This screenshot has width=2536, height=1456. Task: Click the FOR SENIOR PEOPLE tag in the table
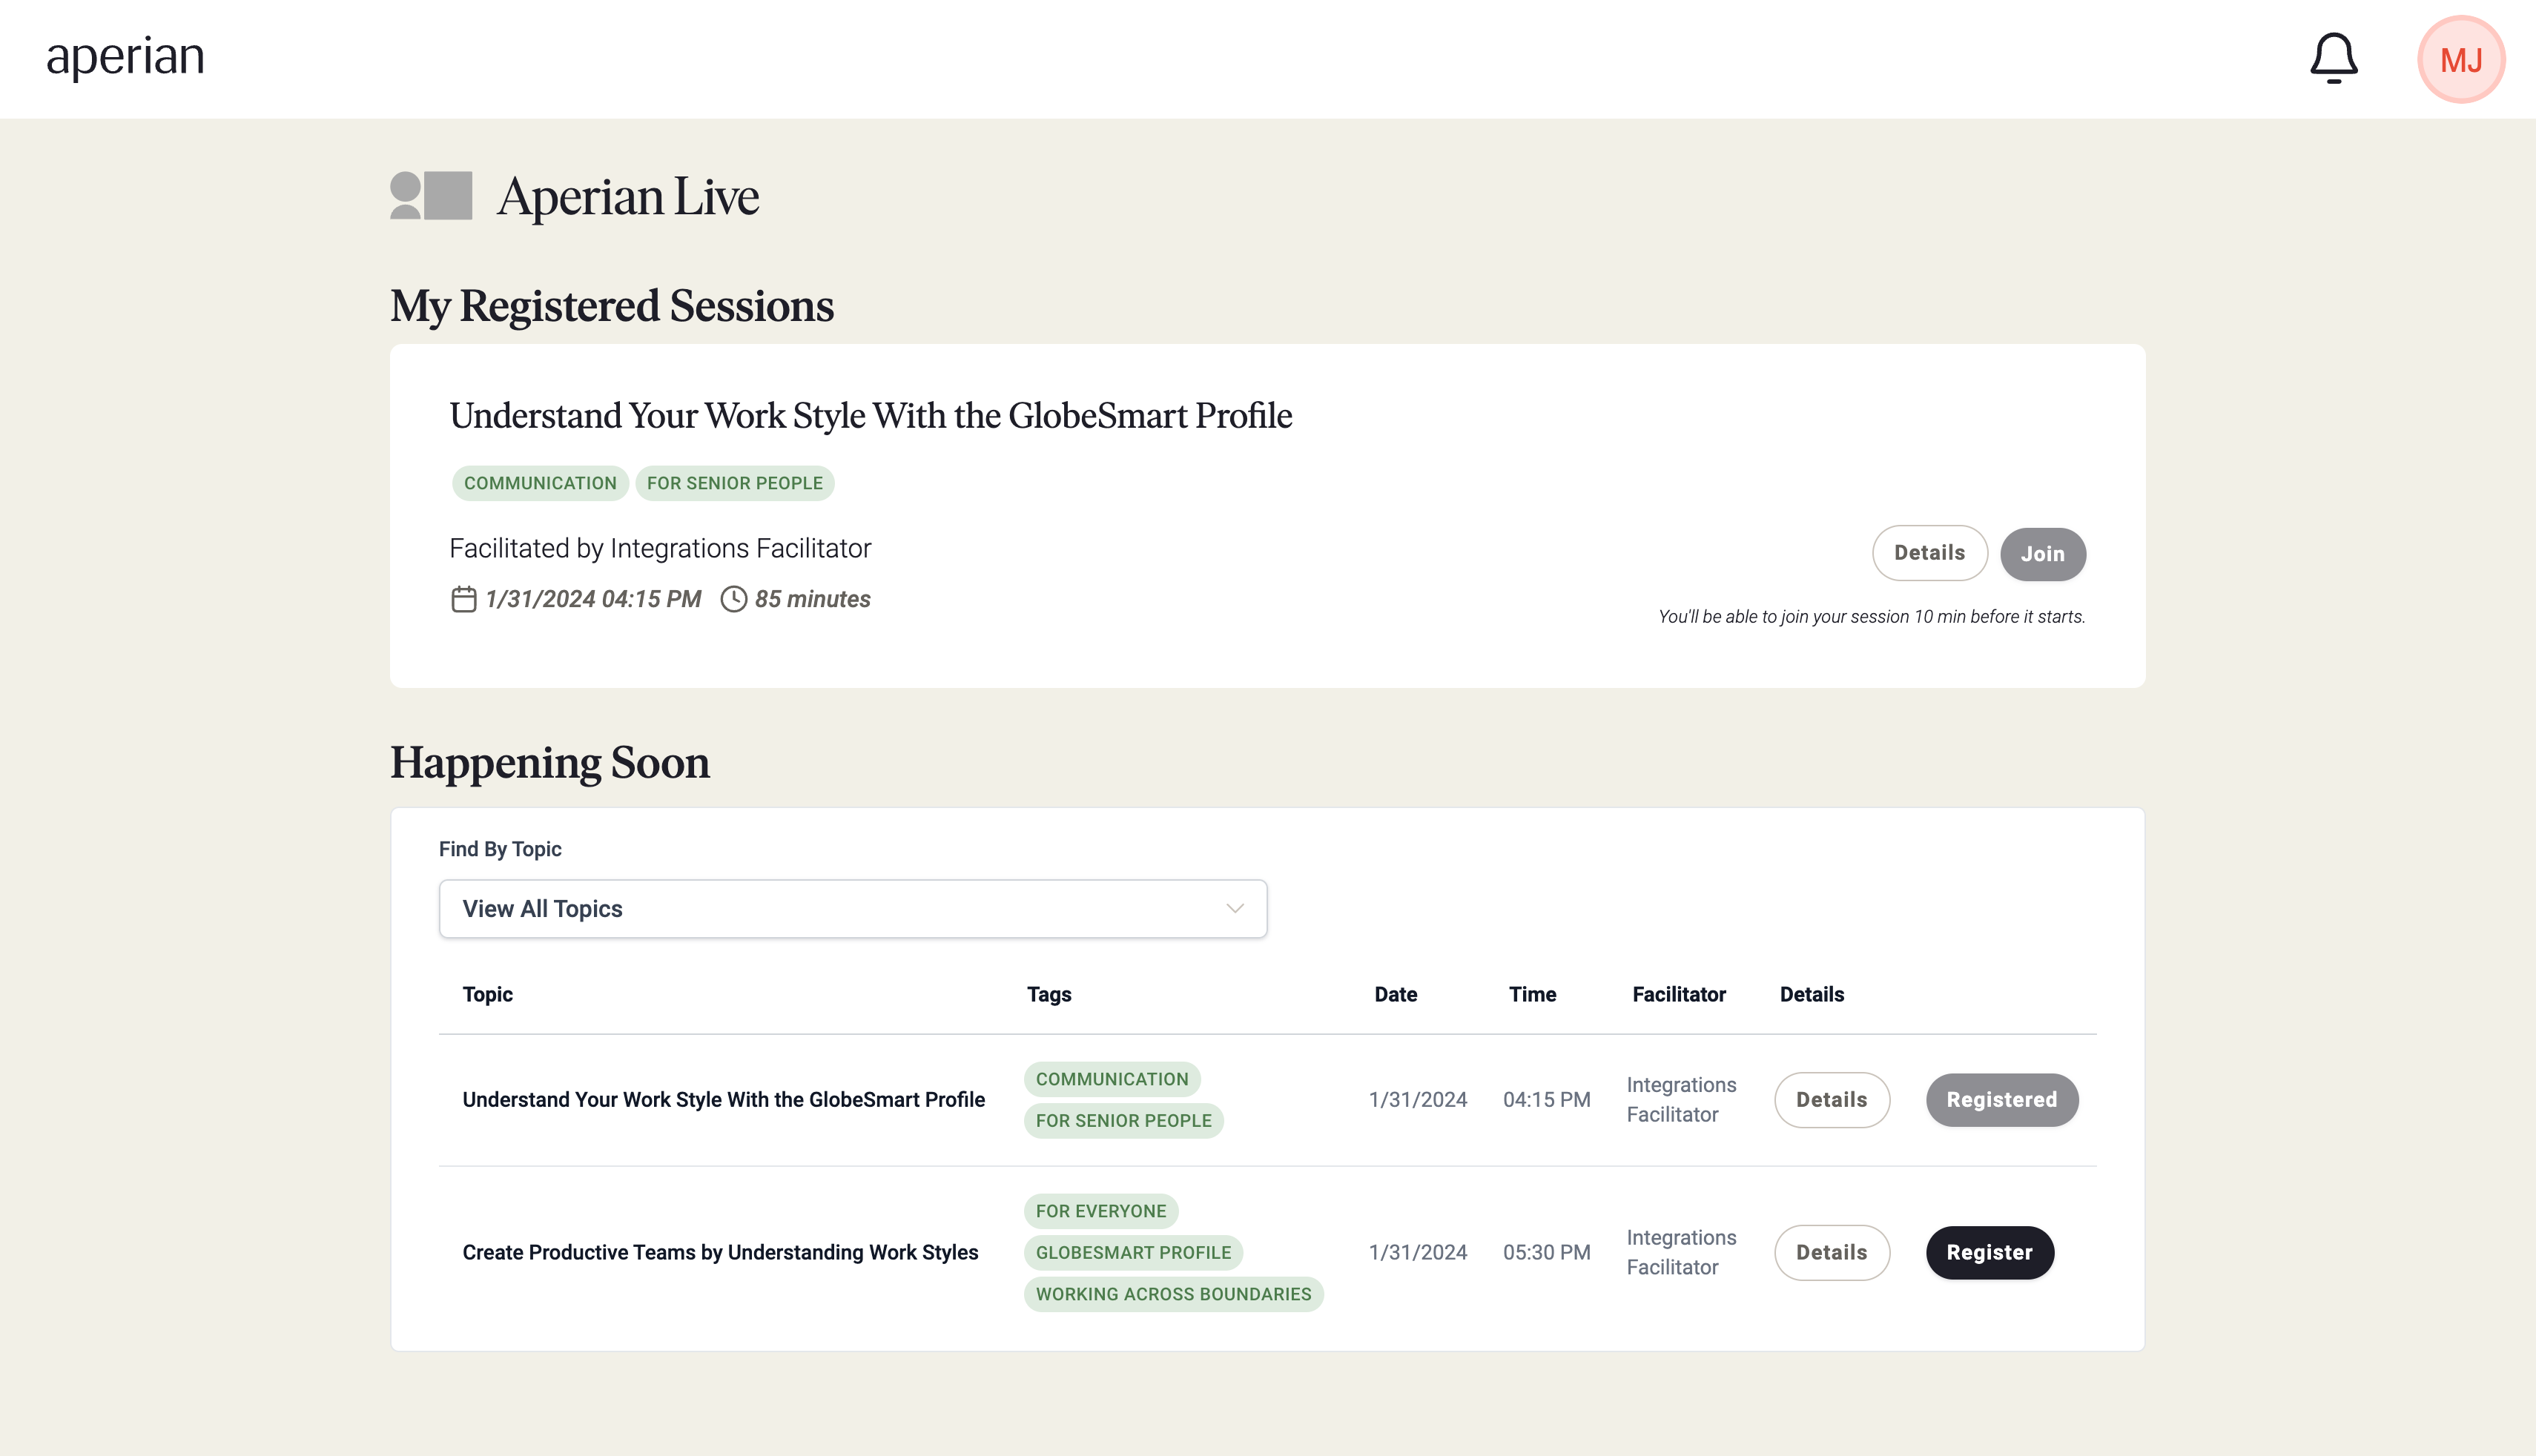click(x=1123, y=1121)
